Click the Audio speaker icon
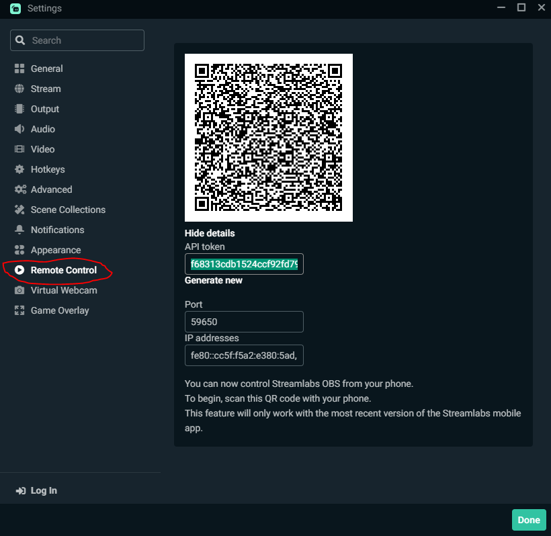The image size is (551, 536). tap(19, 129)
